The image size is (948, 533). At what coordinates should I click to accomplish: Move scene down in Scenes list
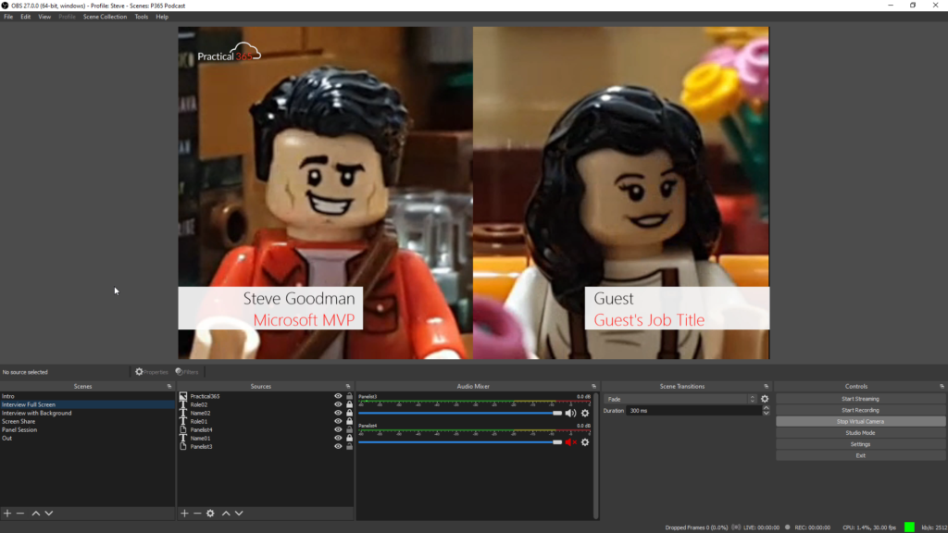click(x=49, y=513)
